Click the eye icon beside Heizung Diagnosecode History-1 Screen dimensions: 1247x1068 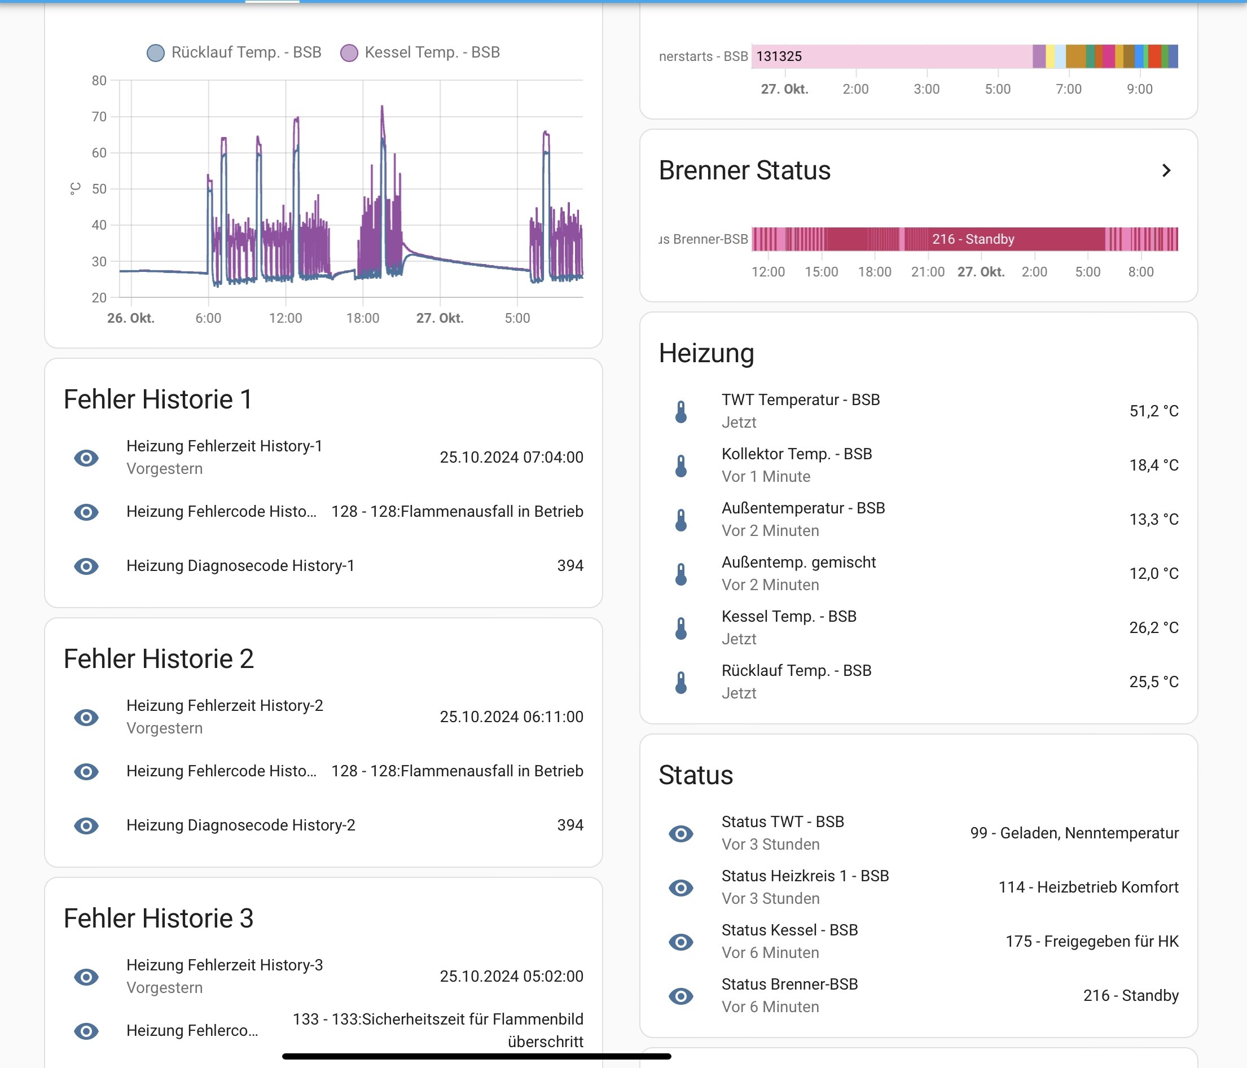(x=86, y=566)
